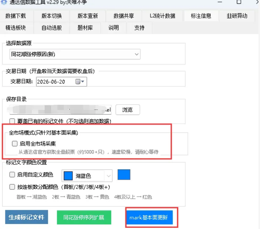
Task: Open the 精选板块 tab
Action: [x=15, y=28]
